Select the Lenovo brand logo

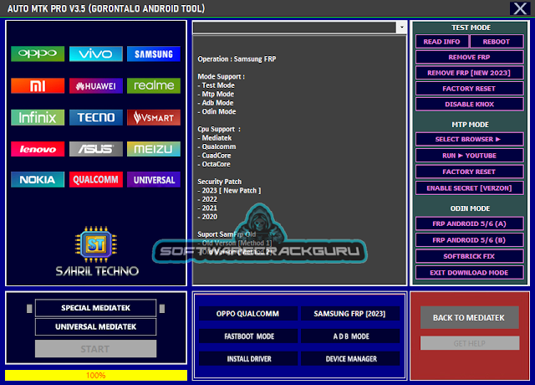(x=38, y=149)
